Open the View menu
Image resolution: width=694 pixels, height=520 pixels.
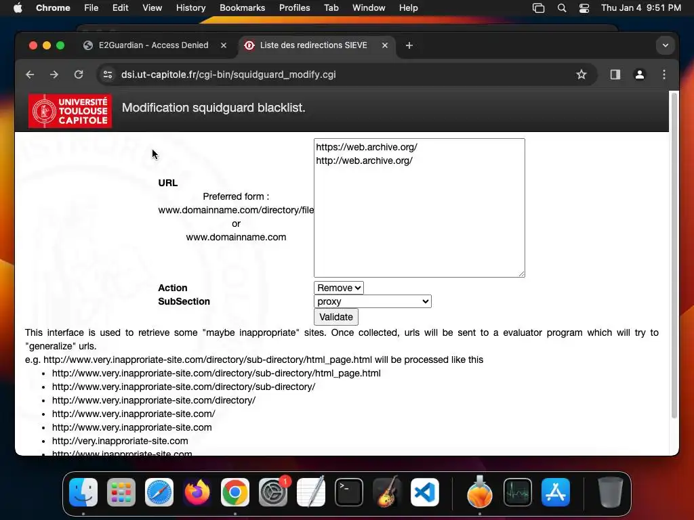click(152, 8)
